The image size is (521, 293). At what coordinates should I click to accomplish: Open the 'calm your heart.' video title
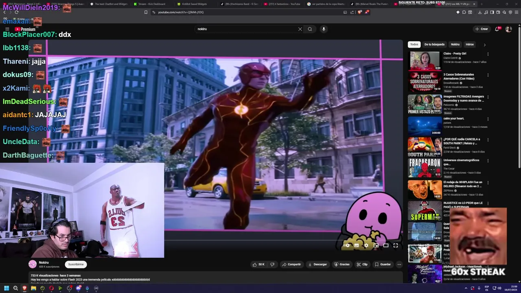[x=454, y=118]
